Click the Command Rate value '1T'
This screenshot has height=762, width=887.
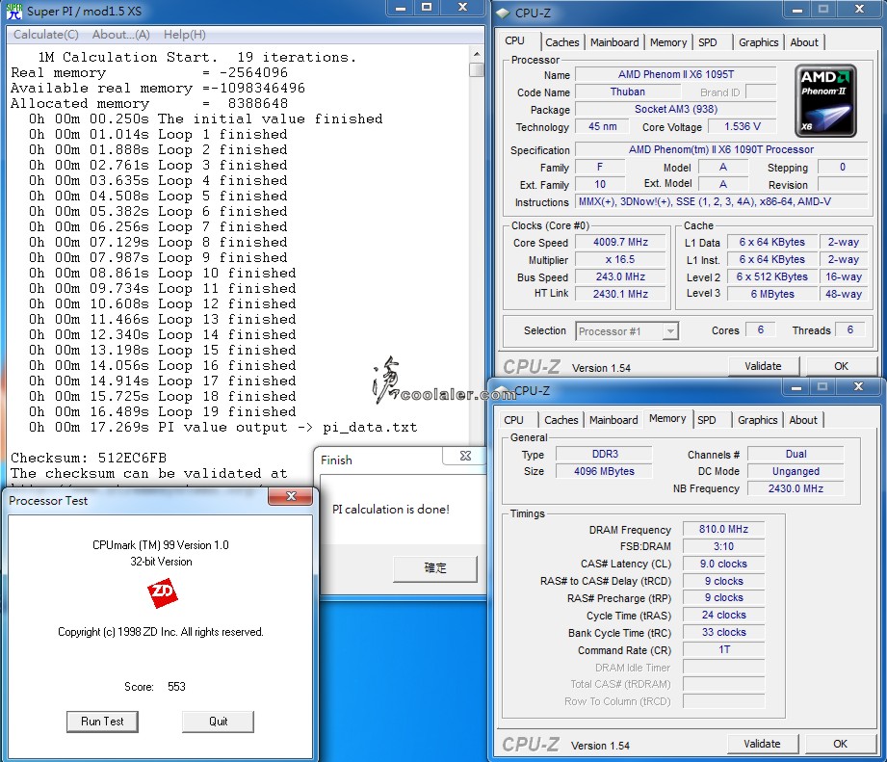tap(723, 649)
